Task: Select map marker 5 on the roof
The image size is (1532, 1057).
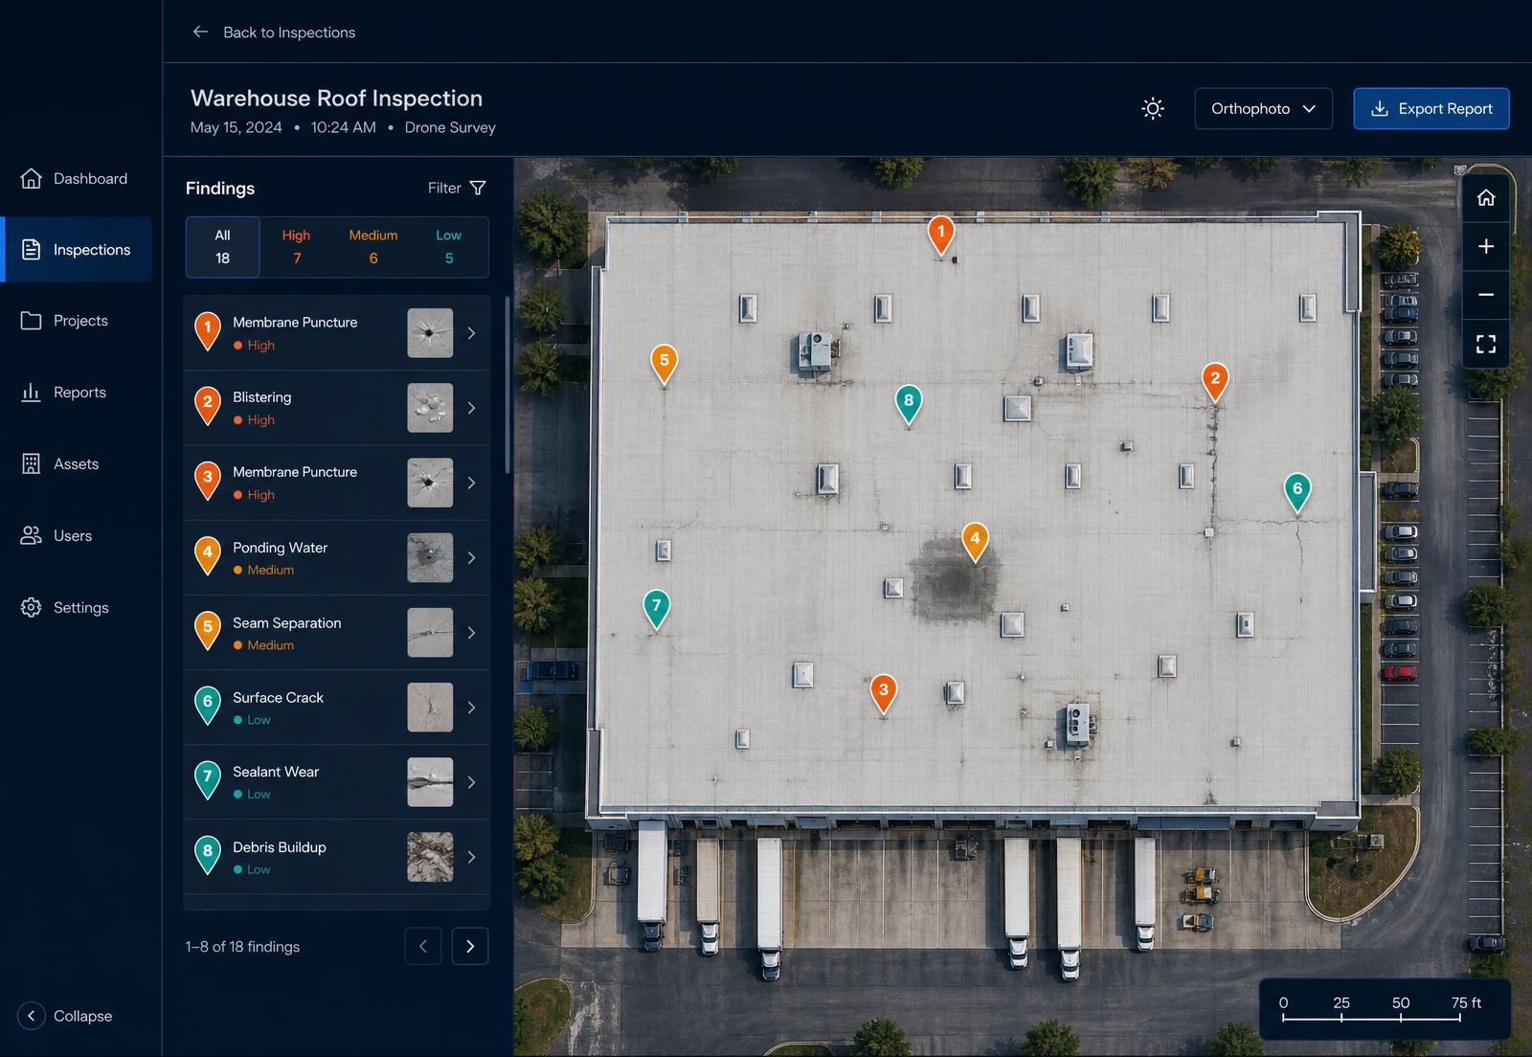Action: point(665,363)
